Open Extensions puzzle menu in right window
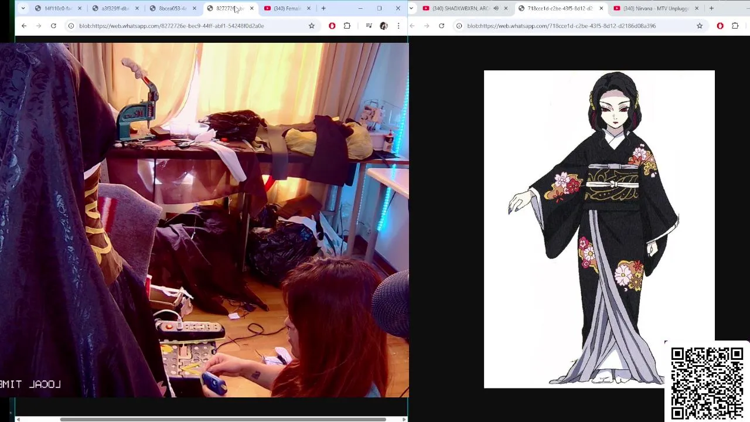 click(735, 26)
